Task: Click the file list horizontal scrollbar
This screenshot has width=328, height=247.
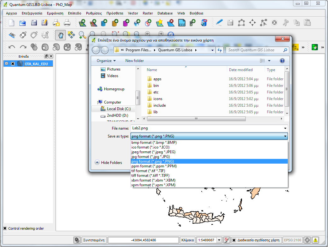Action: click(196, 119)
